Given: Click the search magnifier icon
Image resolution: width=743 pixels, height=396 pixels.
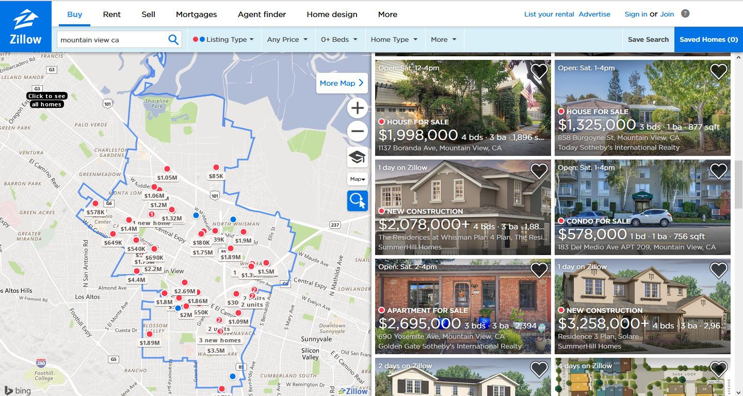Looking at the screenshot, I should point(173,39).
